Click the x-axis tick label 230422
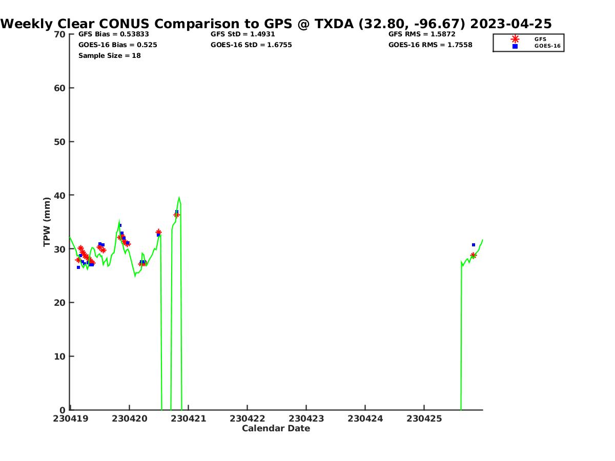Image resolution: width=615 pixels, height=461 pixels. click(247, 418)
